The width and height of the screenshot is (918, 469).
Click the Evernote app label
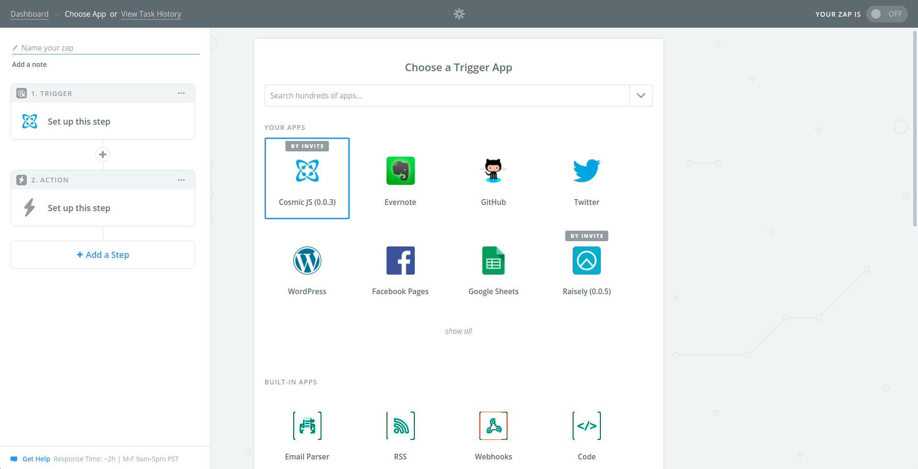pyautogui.click(x=400, y=202)
